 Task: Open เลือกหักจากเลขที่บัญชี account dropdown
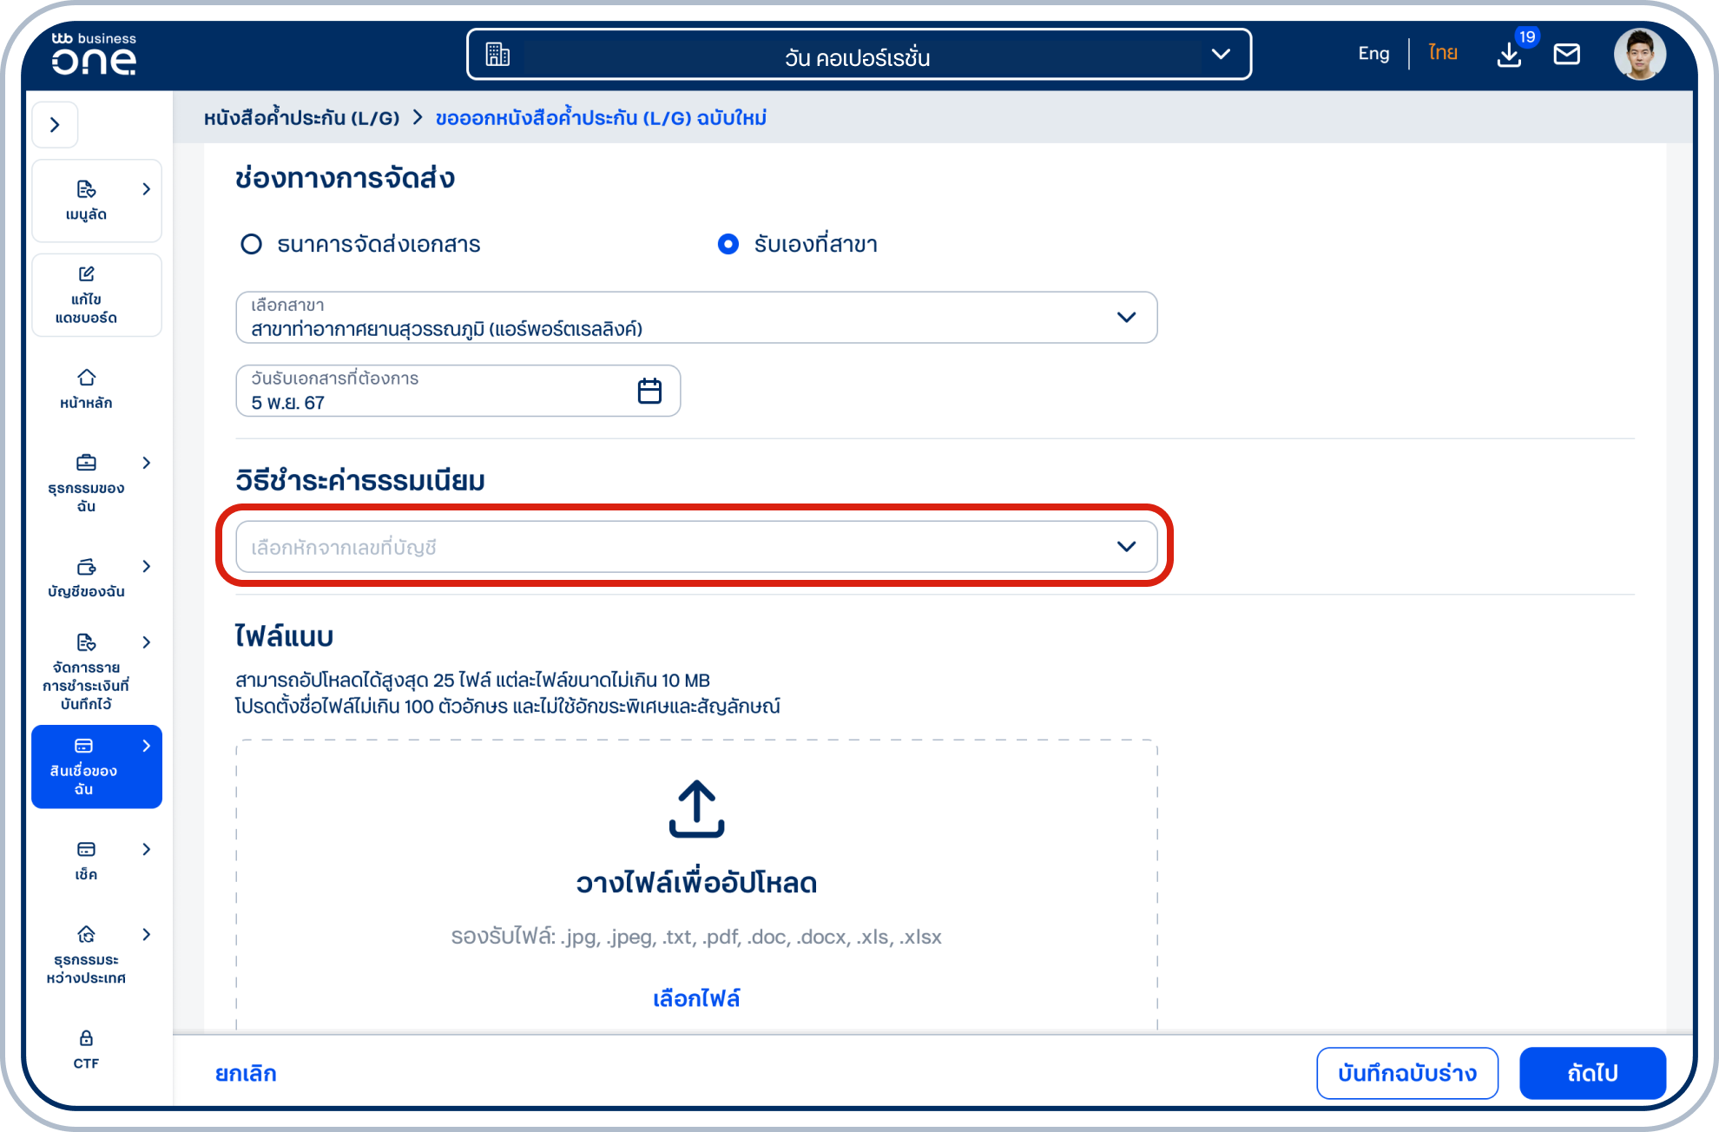(695, 547)
